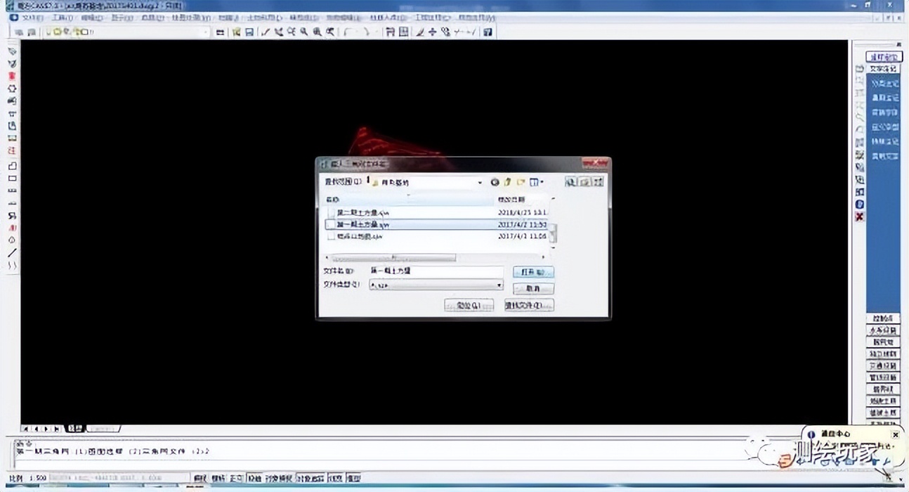Open 地貌土质 category in right panel
909x492 pixels.
tap(884, 401)
